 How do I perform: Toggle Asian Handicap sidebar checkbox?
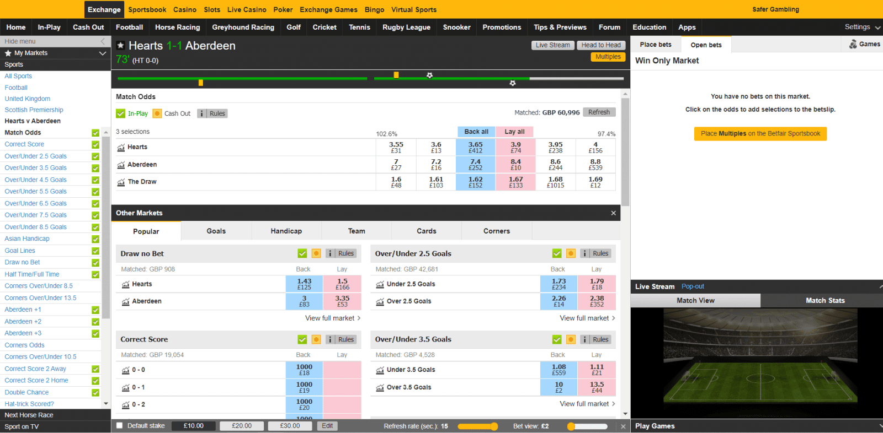click(95, 239)
